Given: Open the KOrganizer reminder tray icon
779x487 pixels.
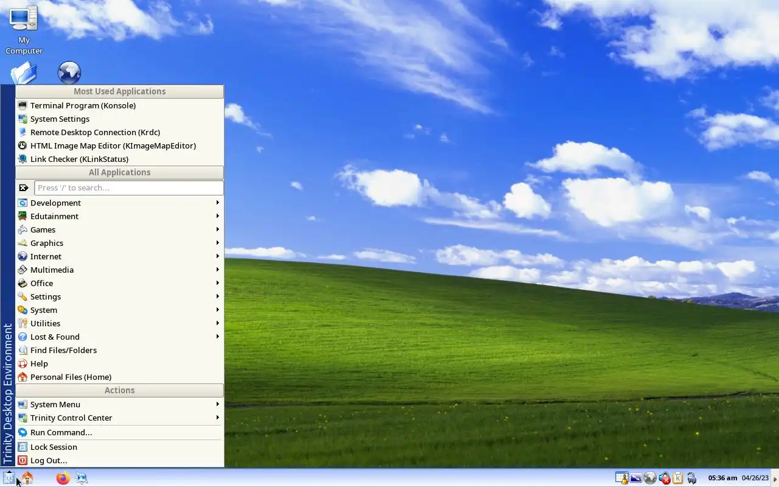Looking at the screenshot, I should [x=621, y=478].
